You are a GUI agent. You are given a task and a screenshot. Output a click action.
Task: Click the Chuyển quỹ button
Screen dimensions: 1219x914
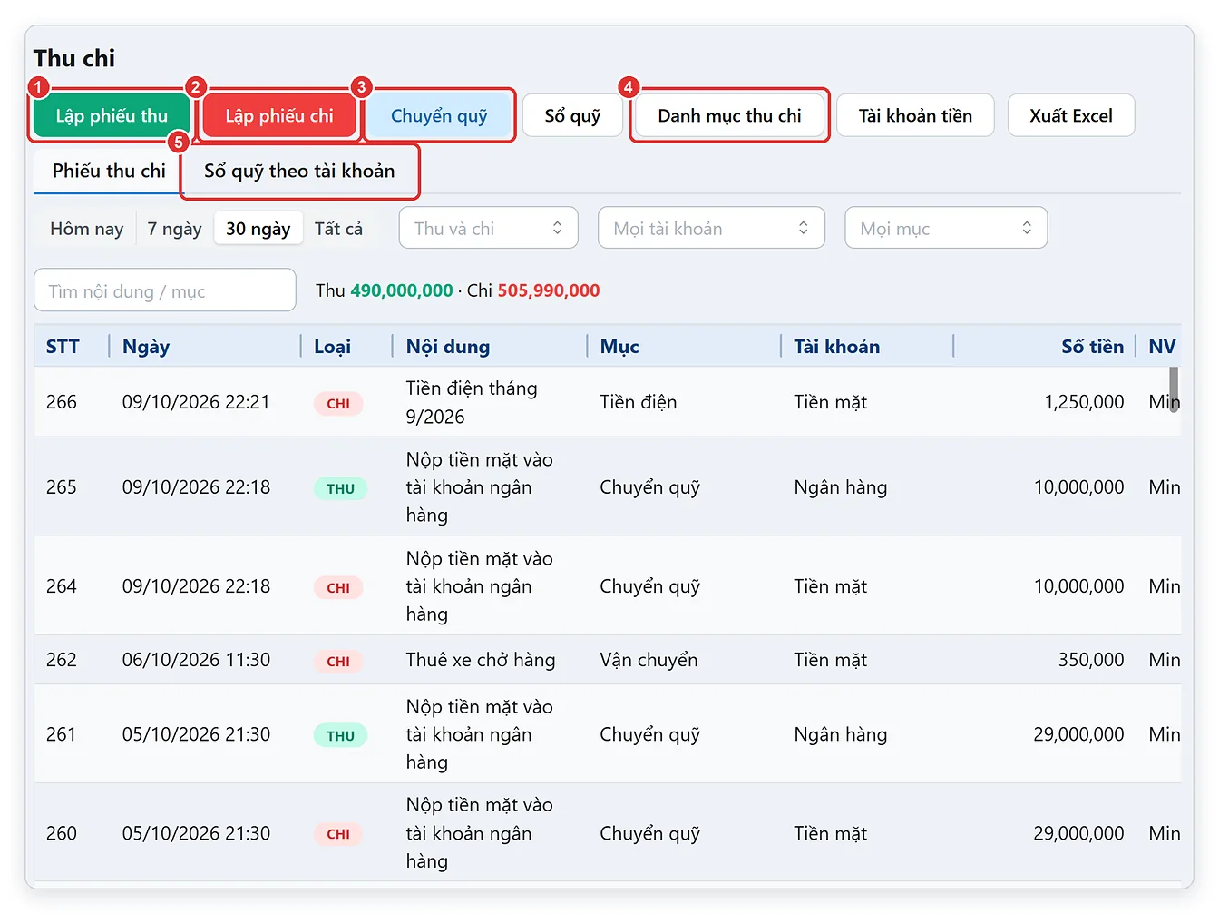[x=439, y=115]
